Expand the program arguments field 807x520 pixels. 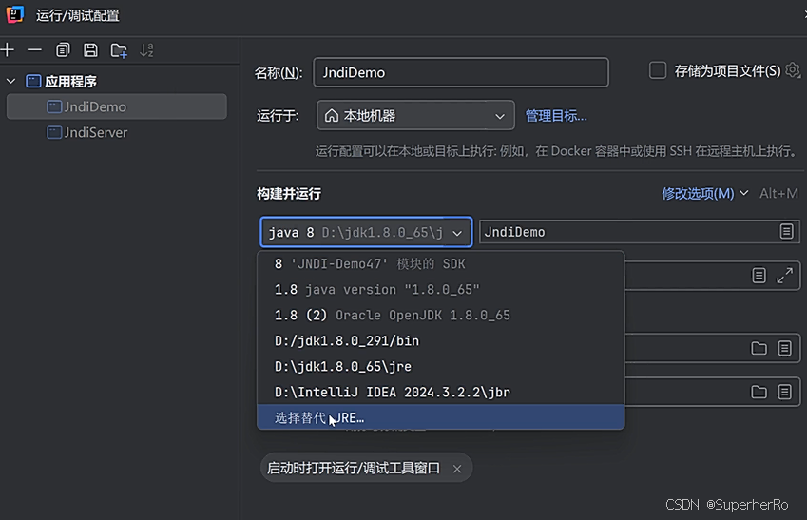coord(785,276)
